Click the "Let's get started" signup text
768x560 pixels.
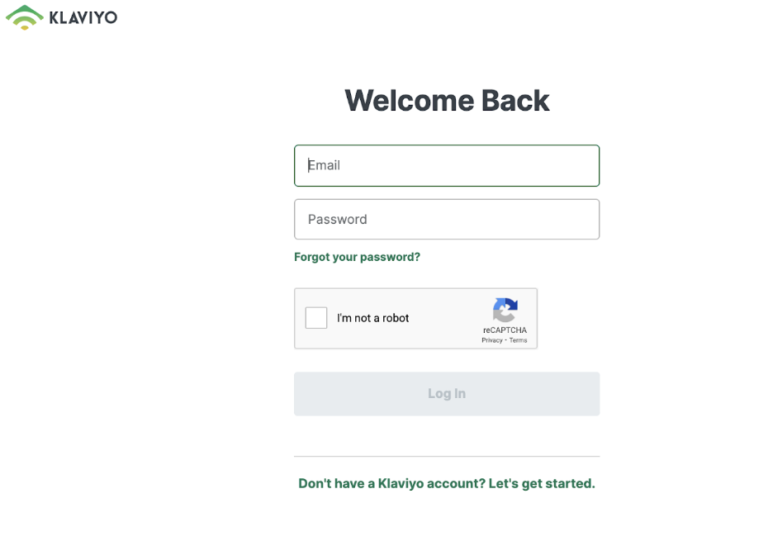click(x=542, y=483)
